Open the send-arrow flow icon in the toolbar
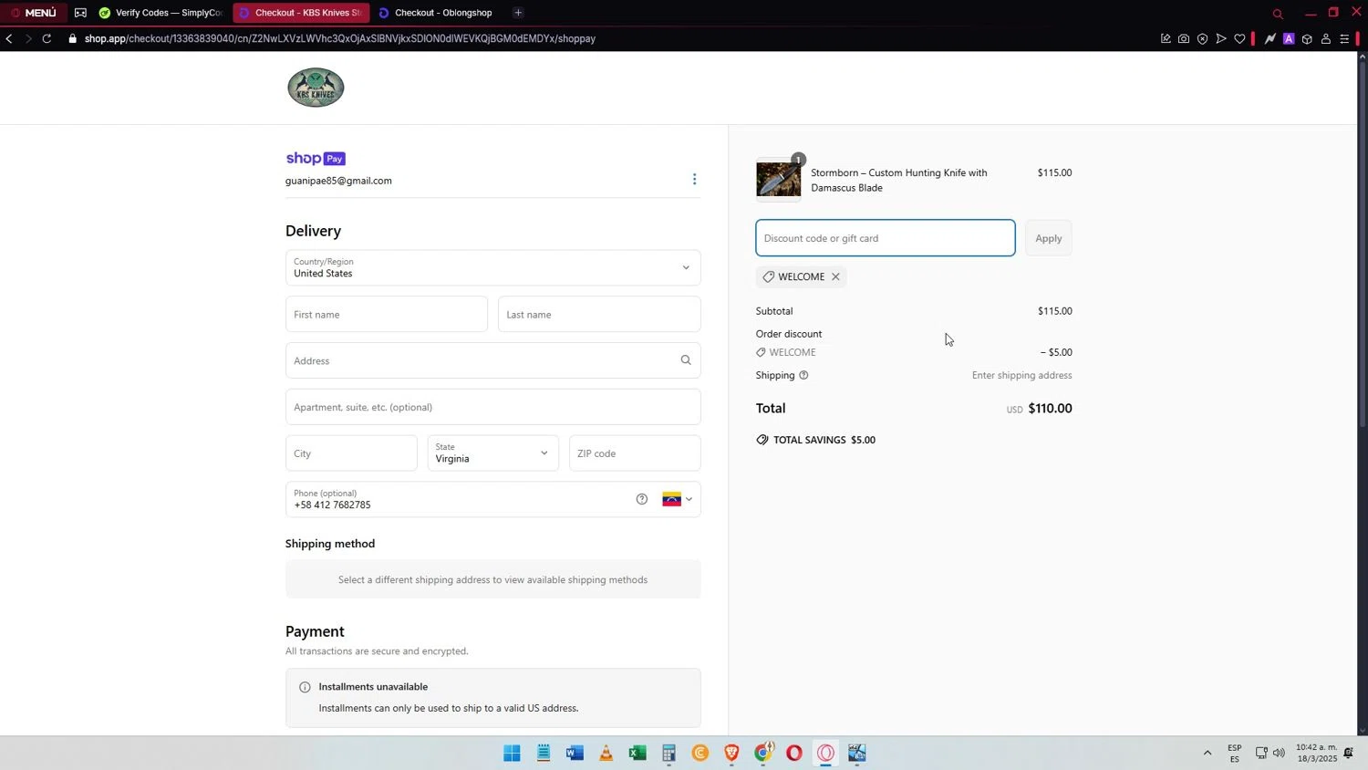 (x=1221, y=38)
